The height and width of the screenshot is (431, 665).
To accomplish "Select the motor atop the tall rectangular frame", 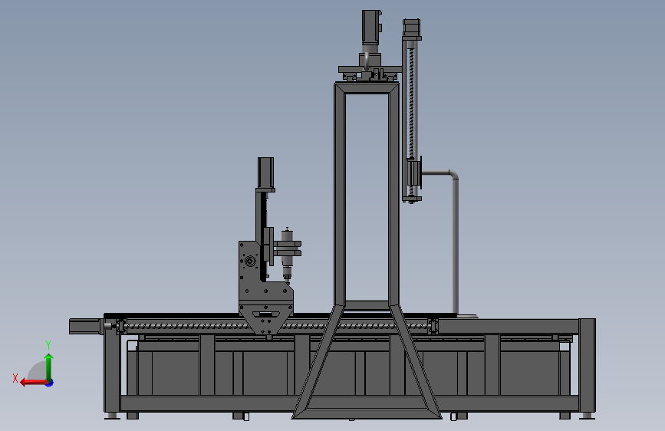I will 371,26.
